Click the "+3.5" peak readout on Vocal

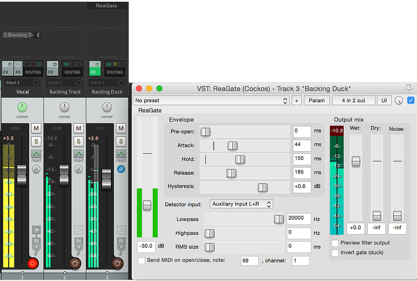[8, 138]
